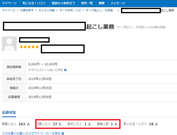Click the 気になる！リスト 18 人 count

(141, 124)
